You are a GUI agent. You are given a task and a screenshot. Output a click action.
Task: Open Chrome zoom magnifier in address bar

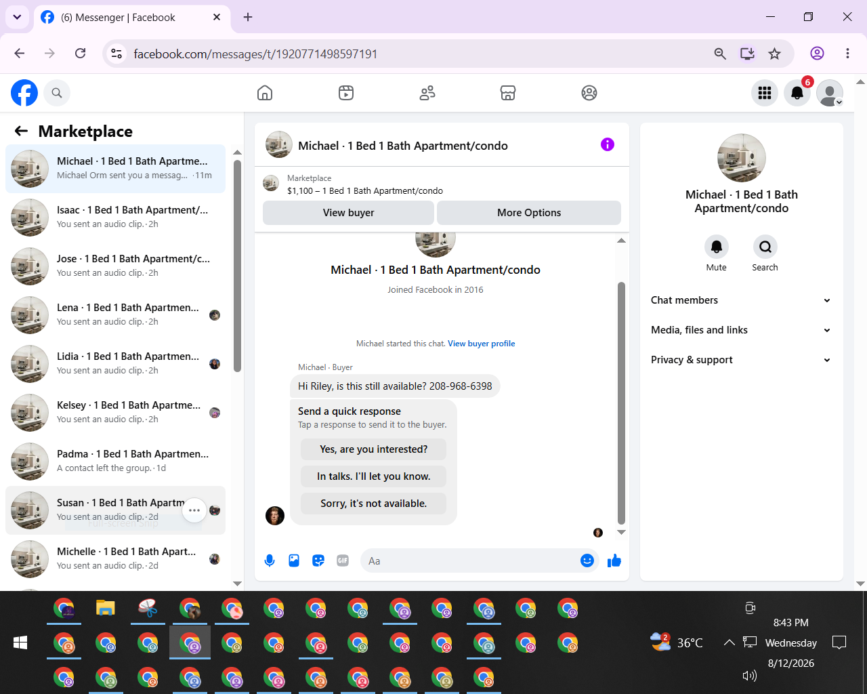pyautogui.click(x=720, y=54)
